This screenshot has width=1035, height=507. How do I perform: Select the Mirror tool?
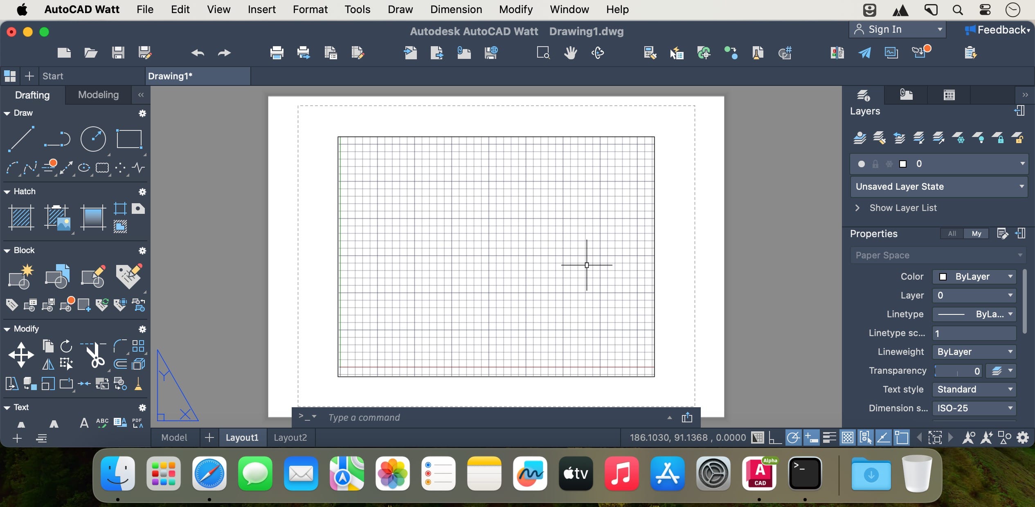point(48,364)
